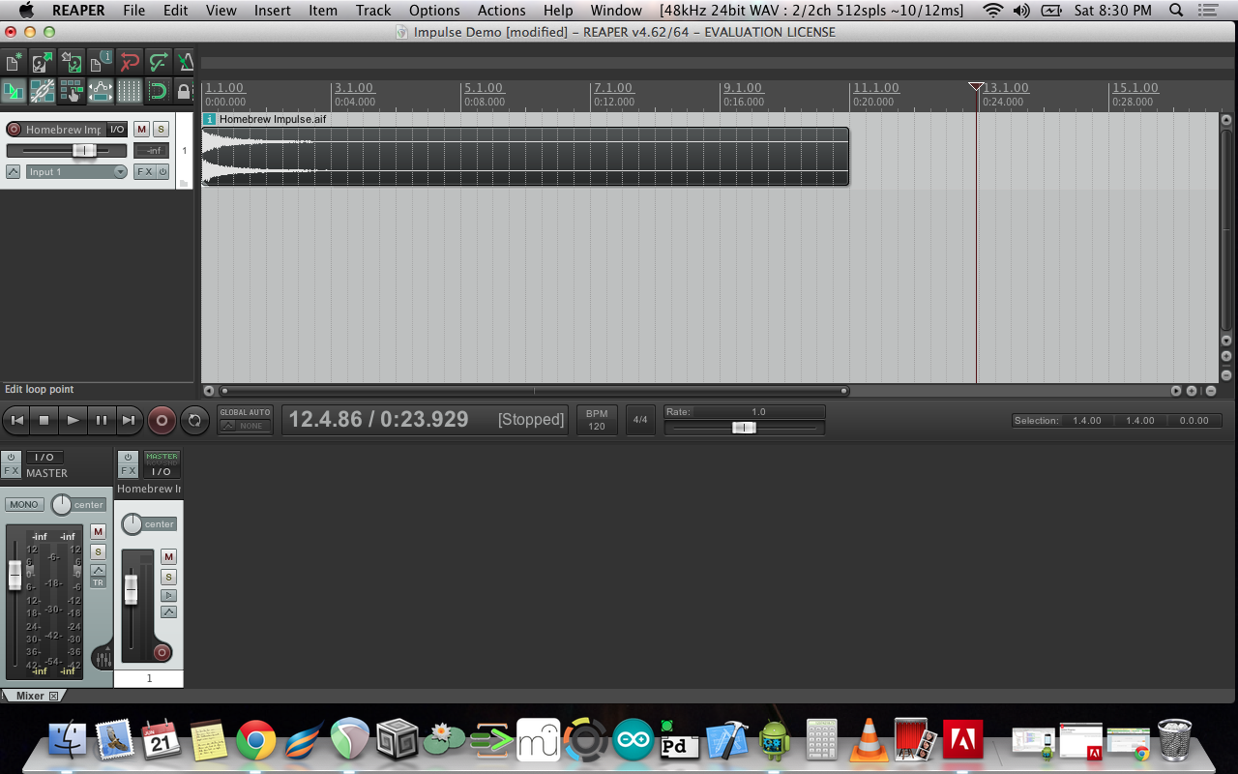Click the Homebrew Impulse.aif item info icon
This screenshot has width=1238, height=774.
[210, 119]
